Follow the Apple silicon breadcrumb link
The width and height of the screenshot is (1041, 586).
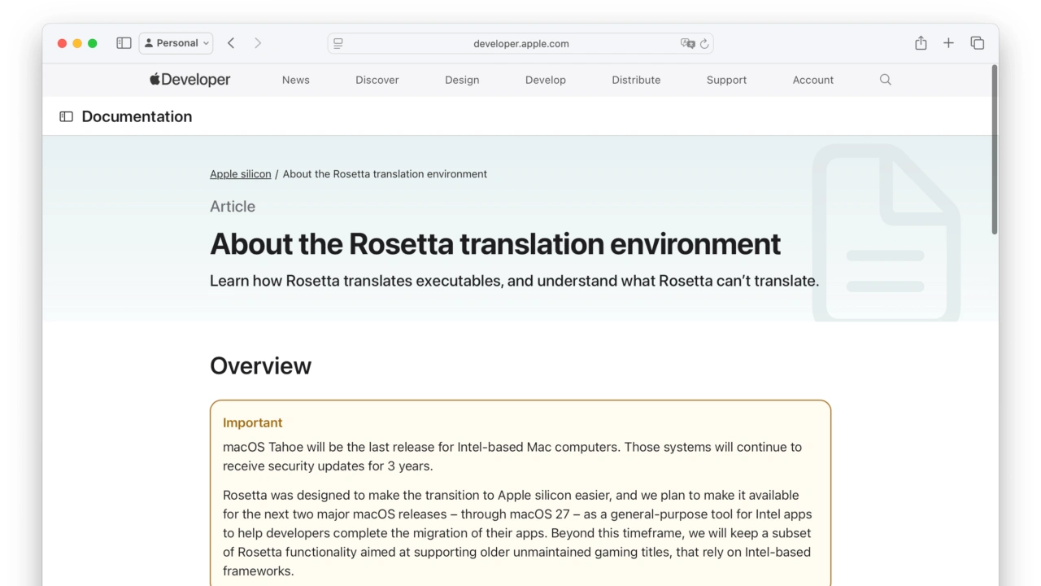(240, 174)
